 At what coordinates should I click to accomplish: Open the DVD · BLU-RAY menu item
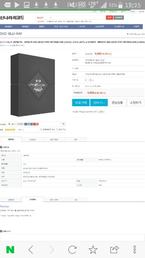click(x=61, y=26)
